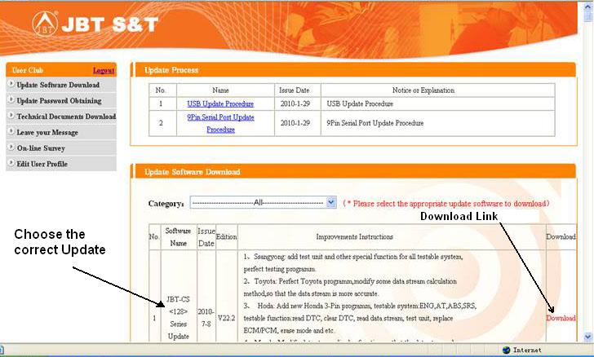Screen dimensions: 594x357
Task: Open the USB Update Procedure link
Action: (x=220, y=104)
